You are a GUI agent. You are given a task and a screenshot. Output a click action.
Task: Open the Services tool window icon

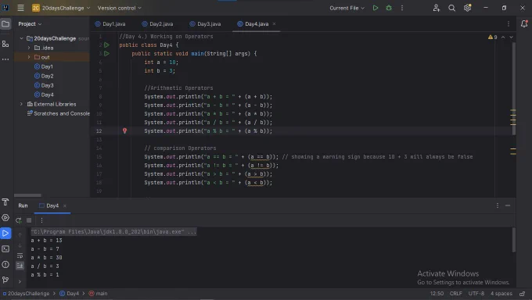tap(5, 218)
